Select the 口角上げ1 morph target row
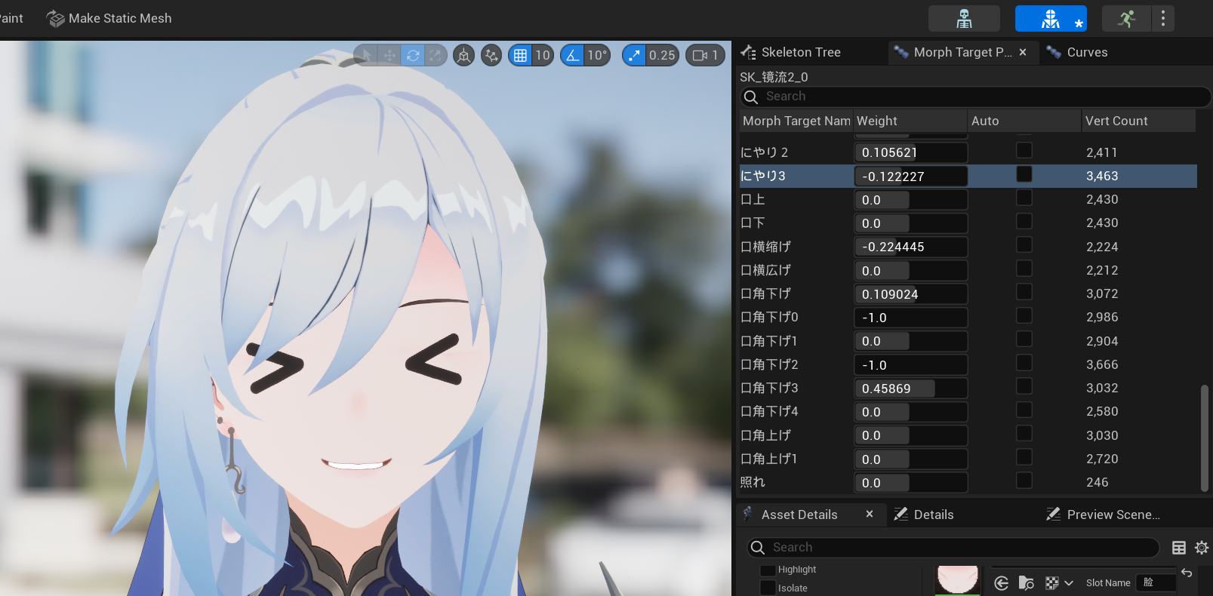The width and height of the screenshot is (1213, 596). (x=968, y=459)
